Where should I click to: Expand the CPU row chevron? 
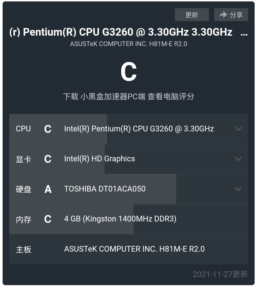tap(238, 129)
